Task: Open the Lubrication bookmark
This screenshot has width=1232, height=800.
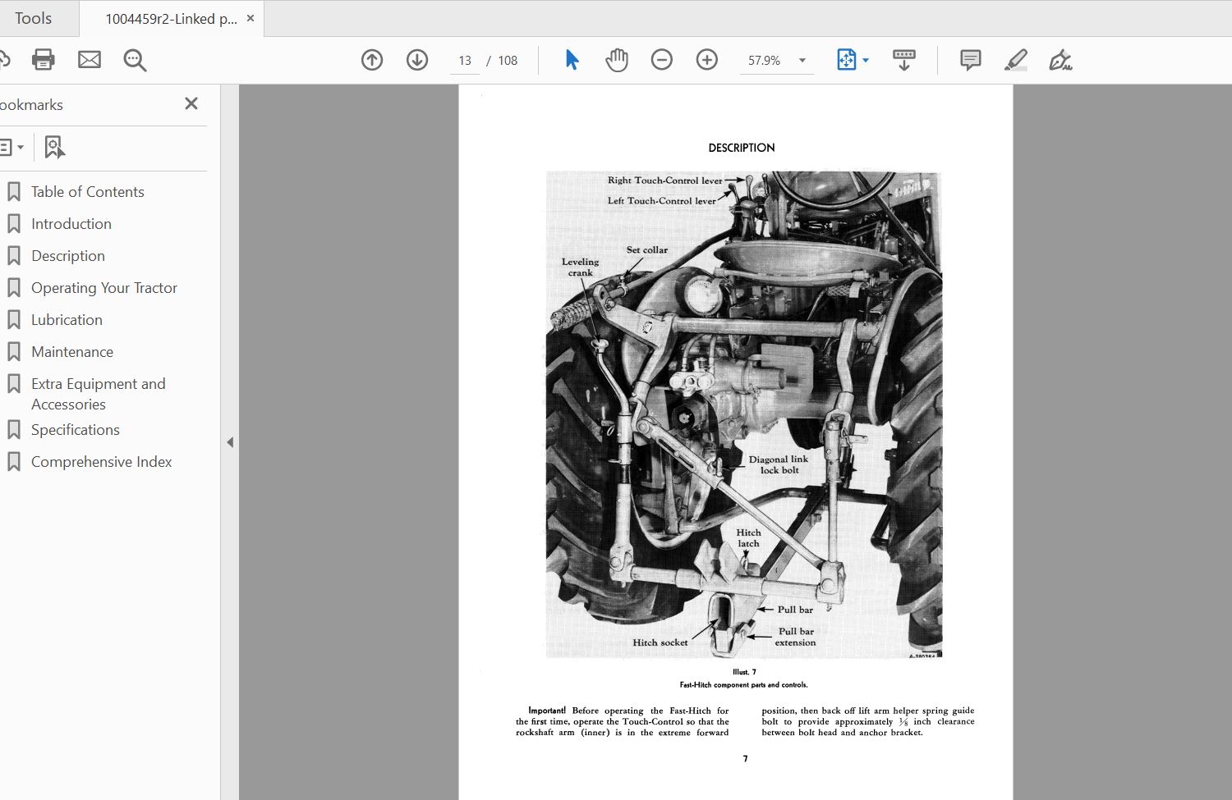Action: 67,320
